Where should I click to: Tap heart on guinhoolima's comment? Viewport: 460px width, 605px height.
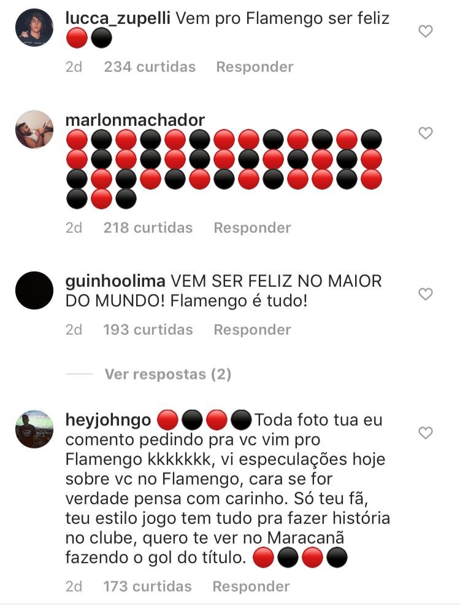coord(425,294)
